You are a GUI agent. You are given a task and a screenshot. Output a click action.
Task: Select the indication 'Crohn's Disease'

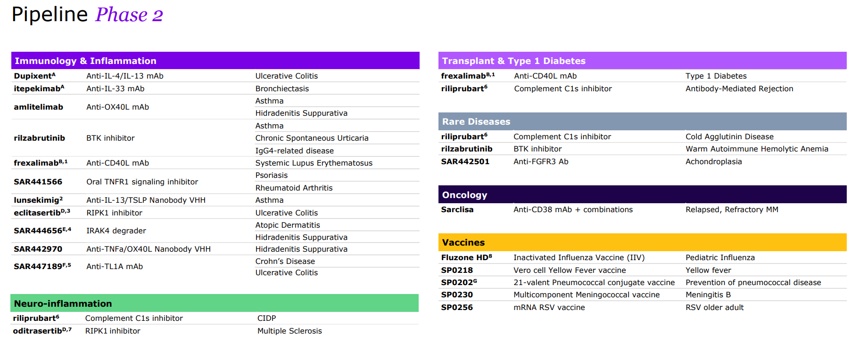285,261
